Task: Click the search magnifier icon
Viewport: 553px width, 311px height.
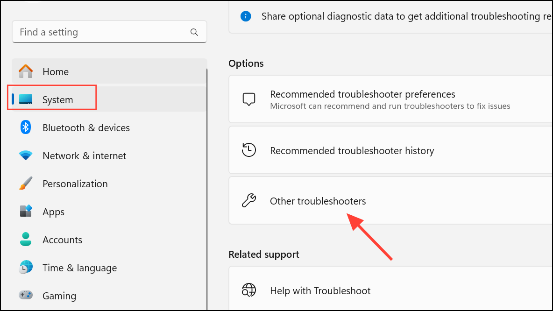Action: click(194, 32)
